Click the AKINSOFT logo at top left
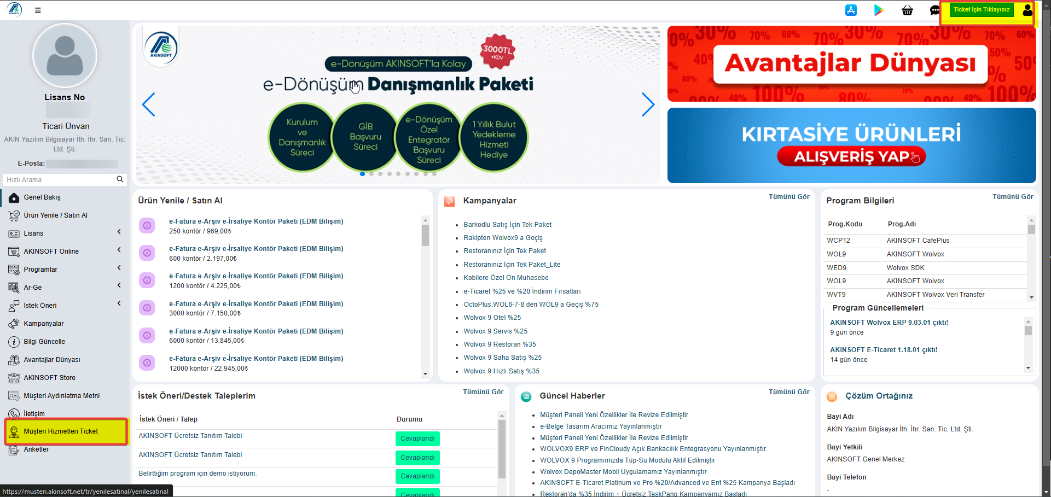 pyautogui.click(x=14, y=9)
